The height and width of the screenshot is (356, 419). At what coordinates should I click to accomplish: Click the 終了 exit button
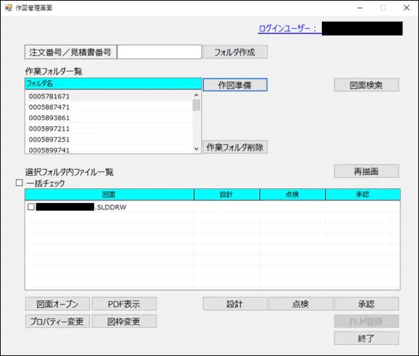tap(367, 339)
